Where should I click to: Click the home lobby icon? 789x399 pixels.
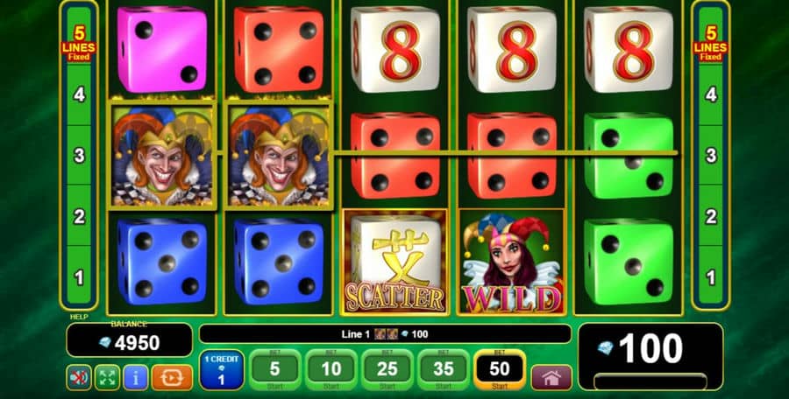click(x=551, y=378)
